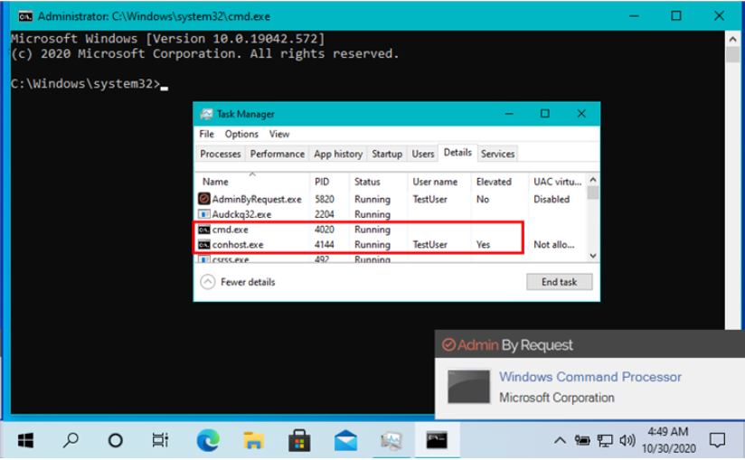This screenshot has height=460, width=745.
Task: Select the Audckq32.exe process name
Action: pos(241,214)
